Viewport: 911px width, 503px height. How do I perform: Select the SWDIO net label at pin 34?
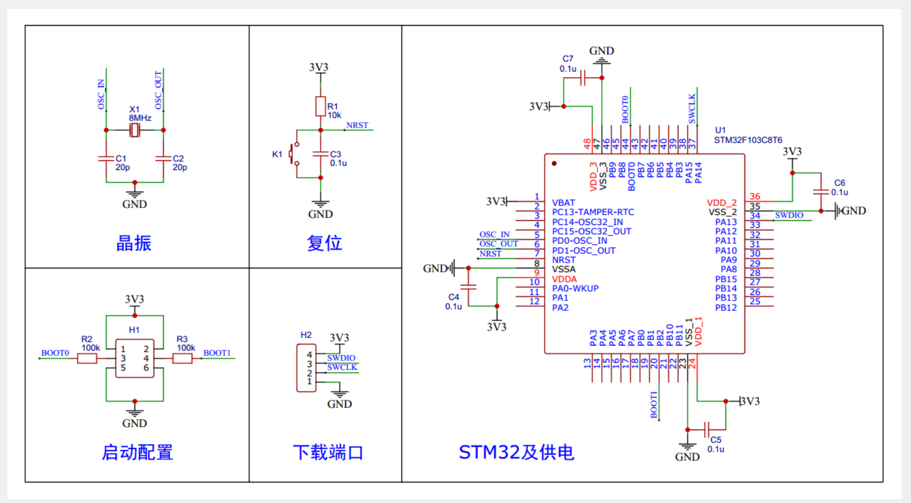(789, 216)
